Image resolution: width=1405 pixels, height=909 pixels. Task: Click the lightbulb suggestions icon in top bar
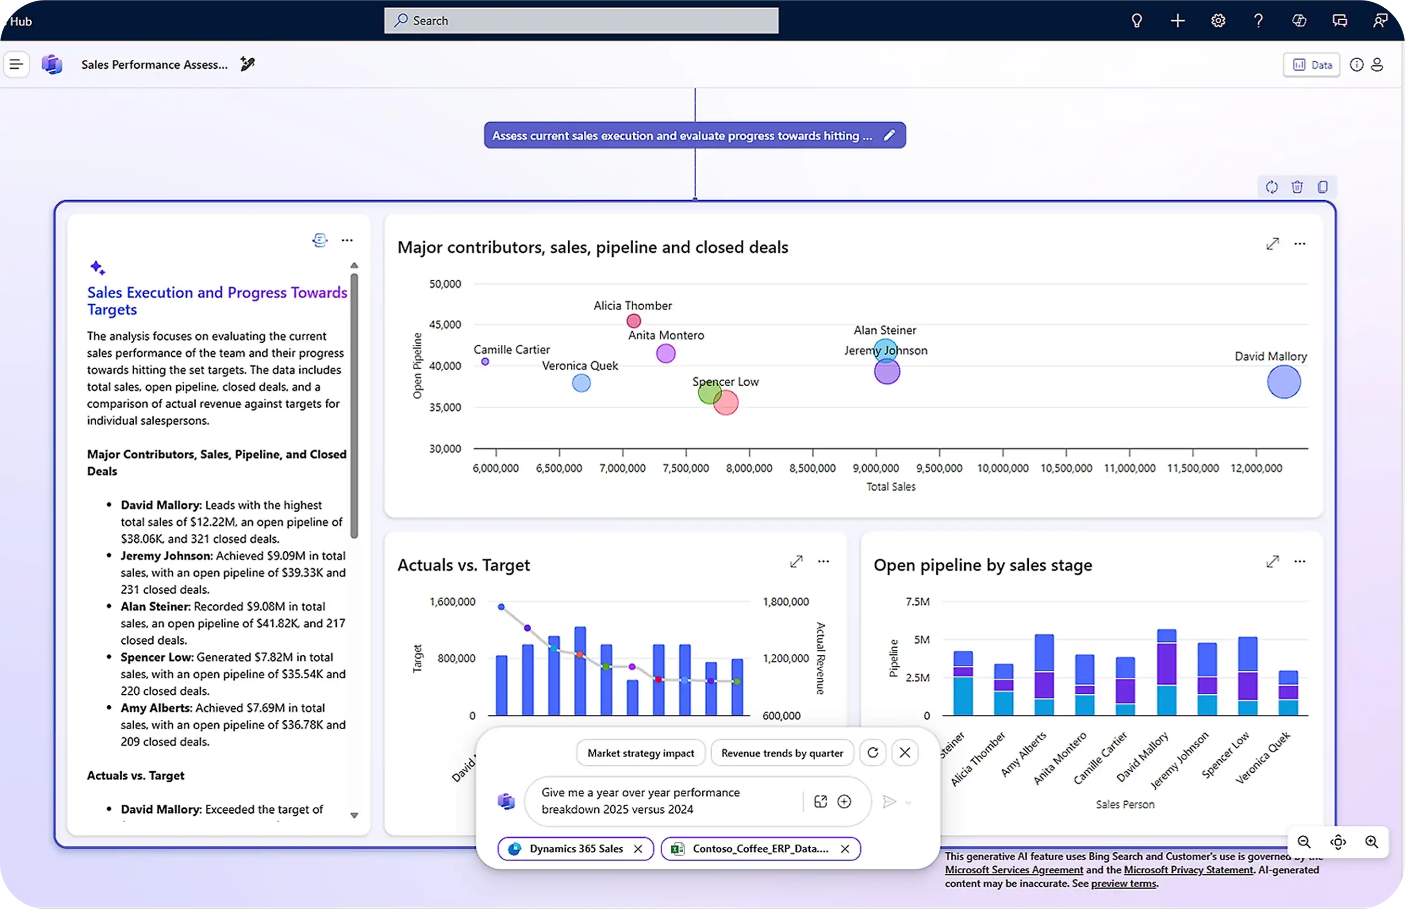(x=1136, y=20)
